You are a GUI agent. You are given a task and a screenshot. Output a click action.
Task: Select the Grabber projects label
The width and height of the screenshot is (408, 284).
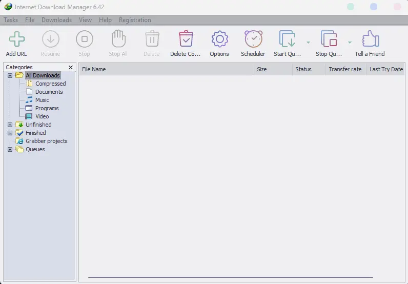[47, 141]
